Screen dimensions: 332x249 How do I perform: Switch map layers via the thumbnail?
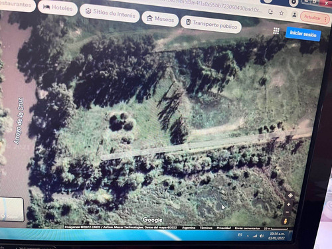11,209
